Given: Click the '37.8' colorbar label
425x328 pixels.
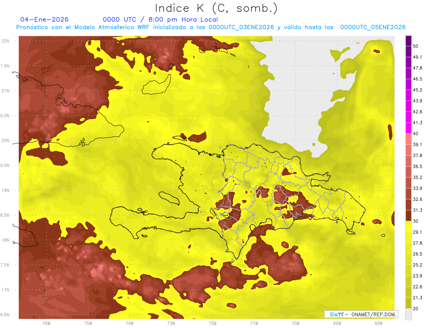Looking at the screenshot, I should [418, 155].
